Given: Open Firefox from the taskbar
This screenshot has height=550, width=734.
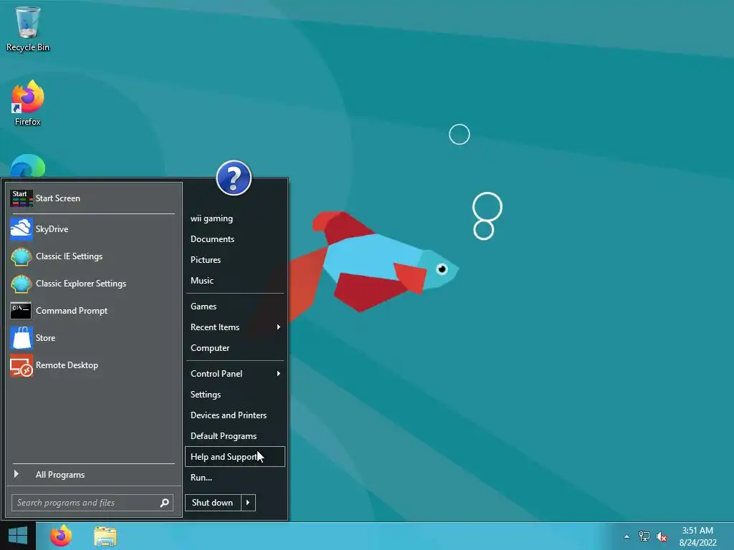Looking at the screenshot, I should point(61,536).
